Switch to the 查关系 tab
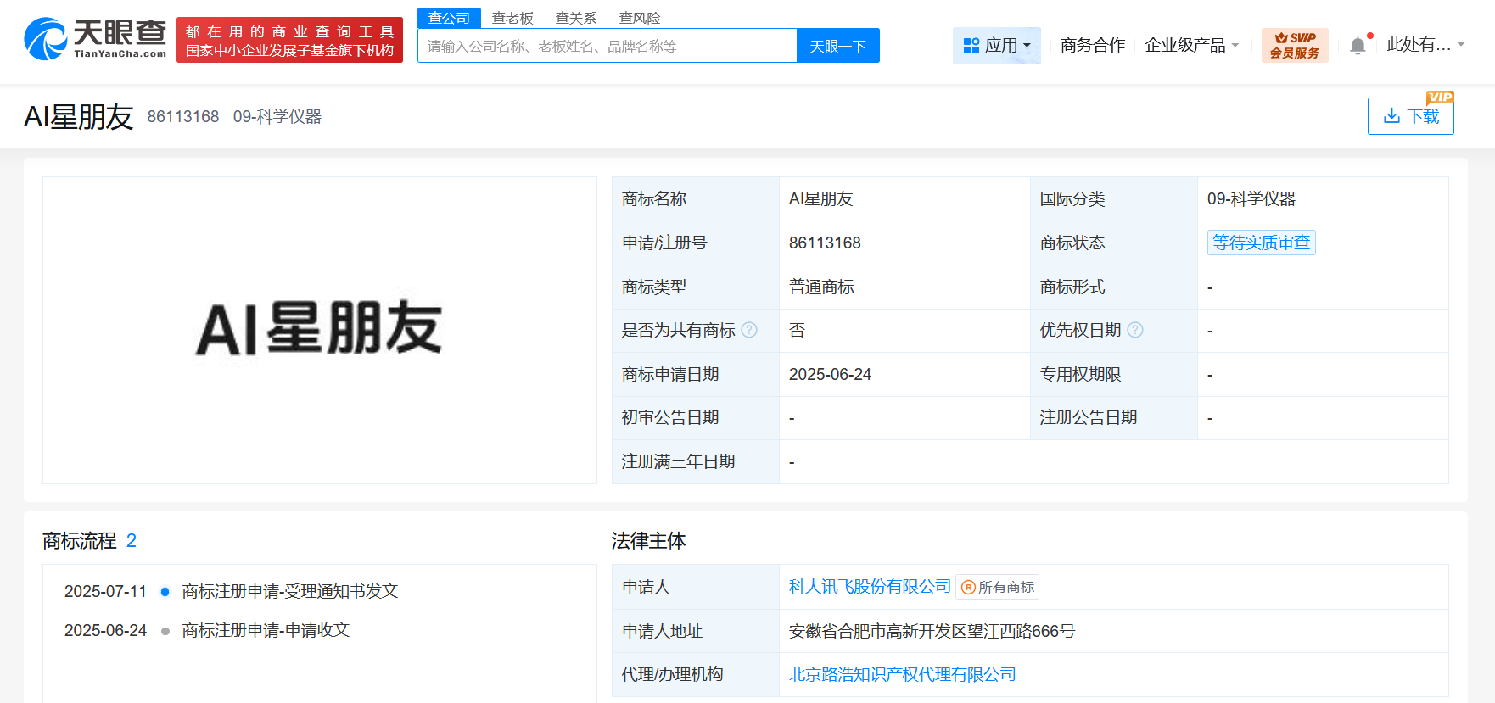The height and width of the screenshot is (703, 1495). [x=576, y=18]
